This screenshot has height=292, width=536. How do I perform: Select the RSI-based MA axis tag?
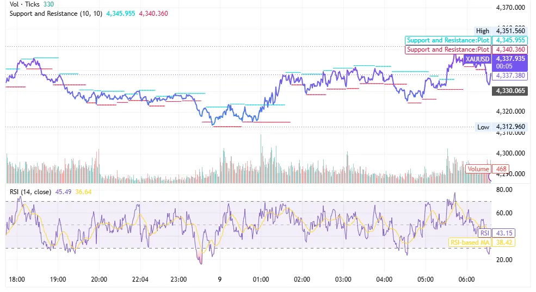[470, 243]
